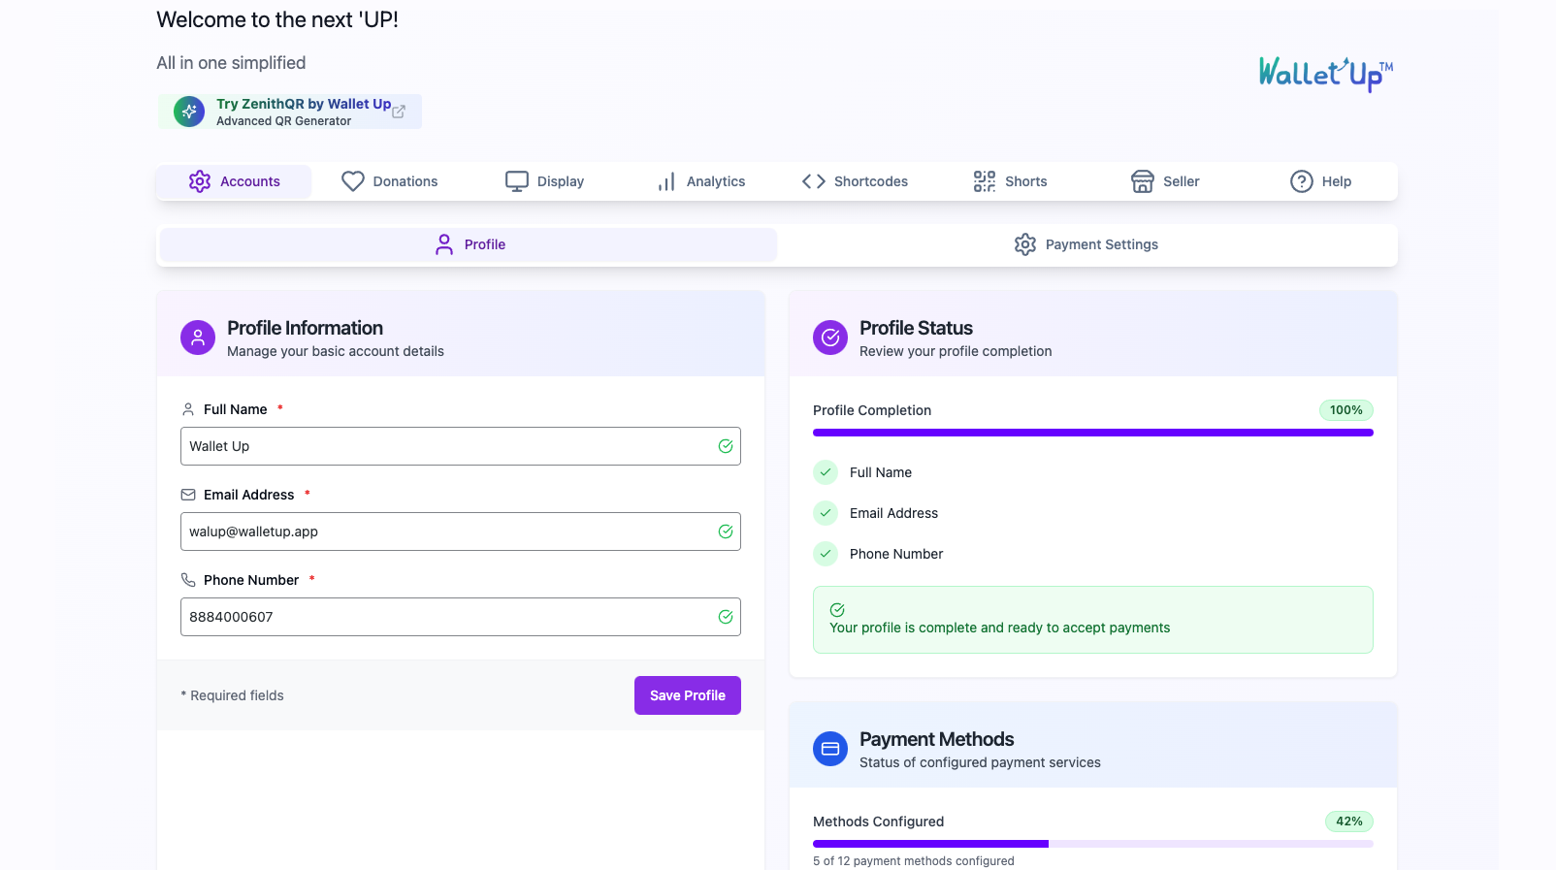Click the 'Payment Methods' heading
Screen dimensions: 1556x870
click(937, 739)
